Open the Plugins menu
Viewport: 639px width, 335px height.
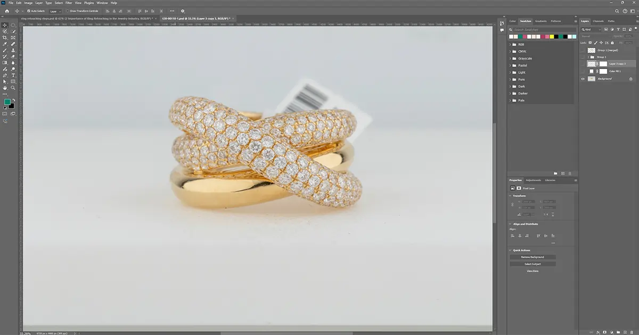pyautogui.click(x=89, y=3)
